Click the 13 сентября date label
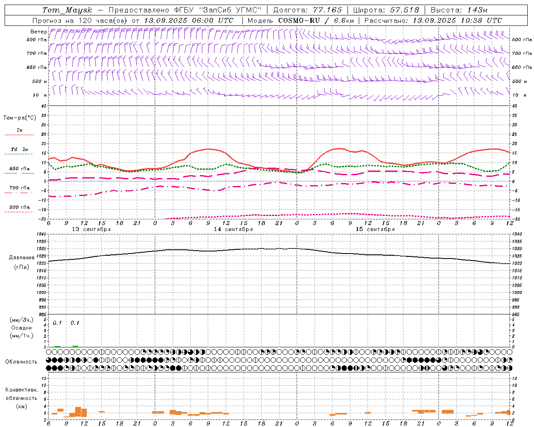The image size is (534, 427). (x=91, y=229)
